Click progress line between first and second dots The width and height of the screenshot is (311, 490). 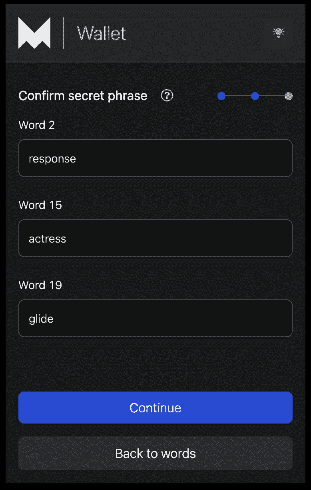[238, 96]
